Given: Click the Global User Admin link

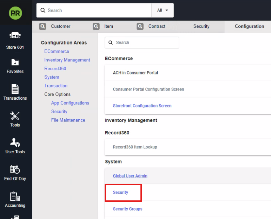Looking at the screenshot, I should (130, 176).
